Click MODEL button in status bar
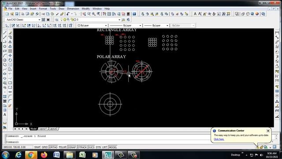282x159 pixels. click(x=113, y=147)
